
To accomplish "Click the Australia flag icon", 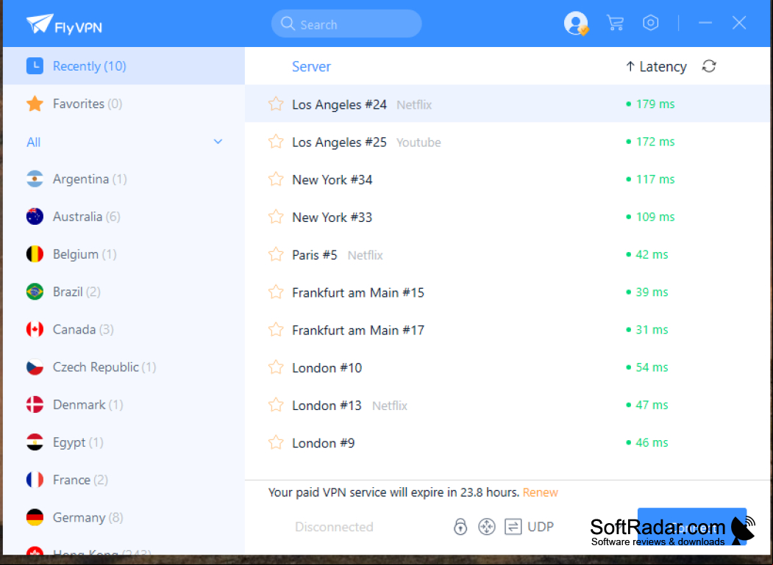I will point(35,216).
